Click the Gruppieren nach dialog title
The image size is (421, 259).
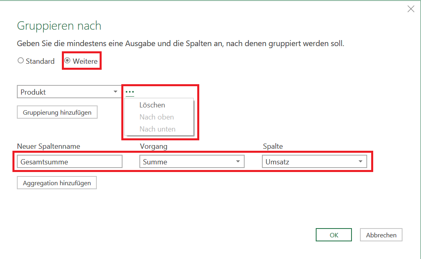tap(59, 26)
